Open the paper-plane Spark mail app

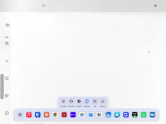pos(117,115)
